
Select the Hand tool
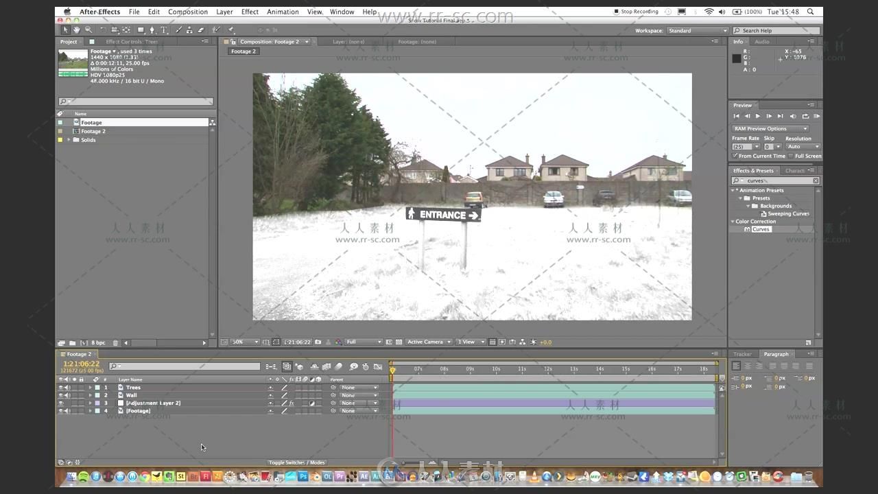pyautogui.click(x=77, y=30)
